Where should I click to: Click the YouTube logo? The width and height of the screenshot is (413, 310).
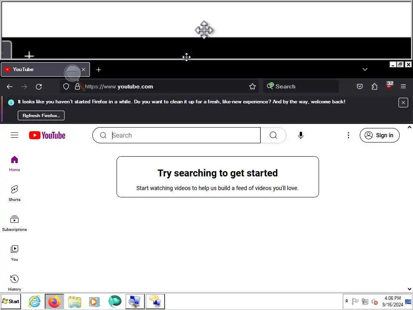[x=47, y=135]
